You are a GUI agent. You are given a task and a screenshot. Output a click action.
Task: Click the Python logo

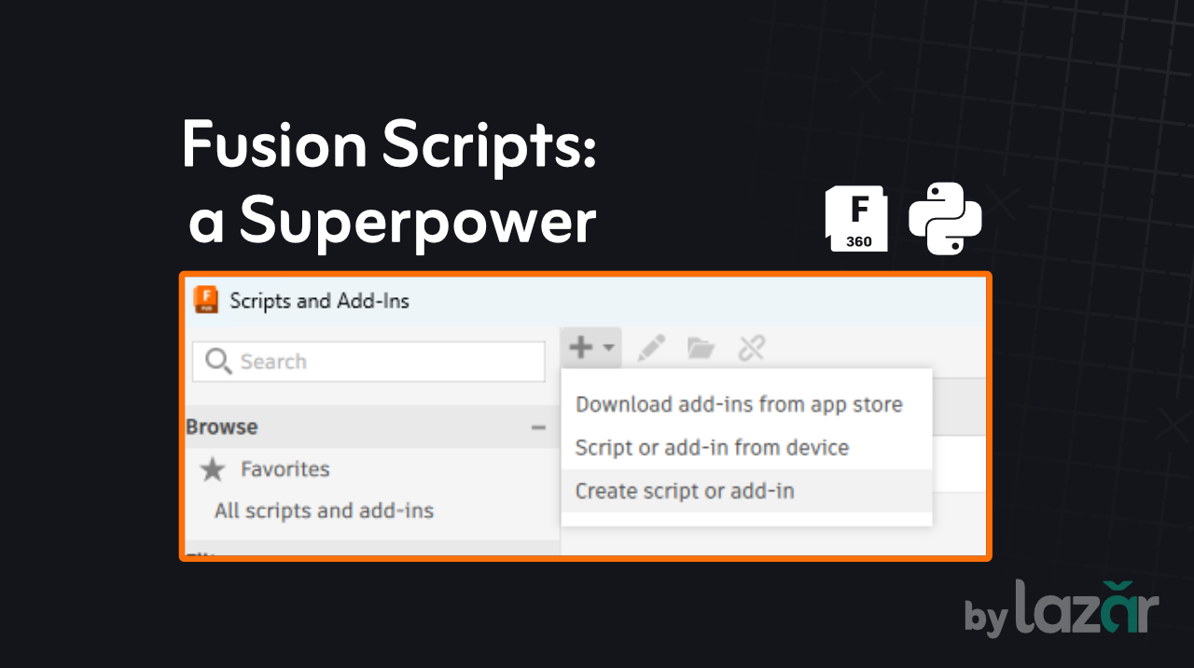[945, 219]
